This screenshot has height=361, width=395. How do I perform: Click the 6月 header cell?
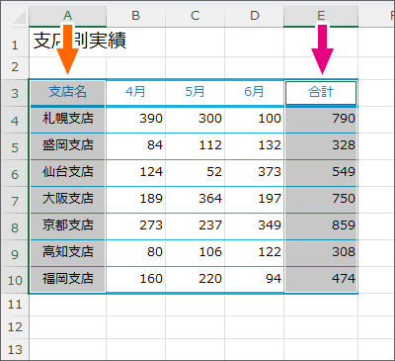[x=254, y=93]
